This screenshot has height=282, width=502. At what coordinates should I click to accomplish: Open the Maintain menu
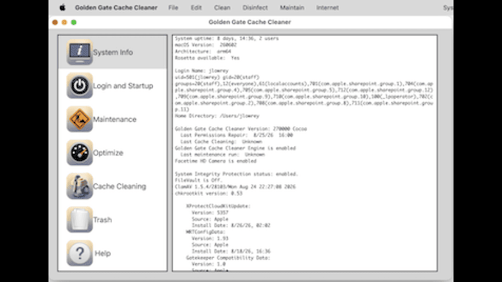(292, 7)
